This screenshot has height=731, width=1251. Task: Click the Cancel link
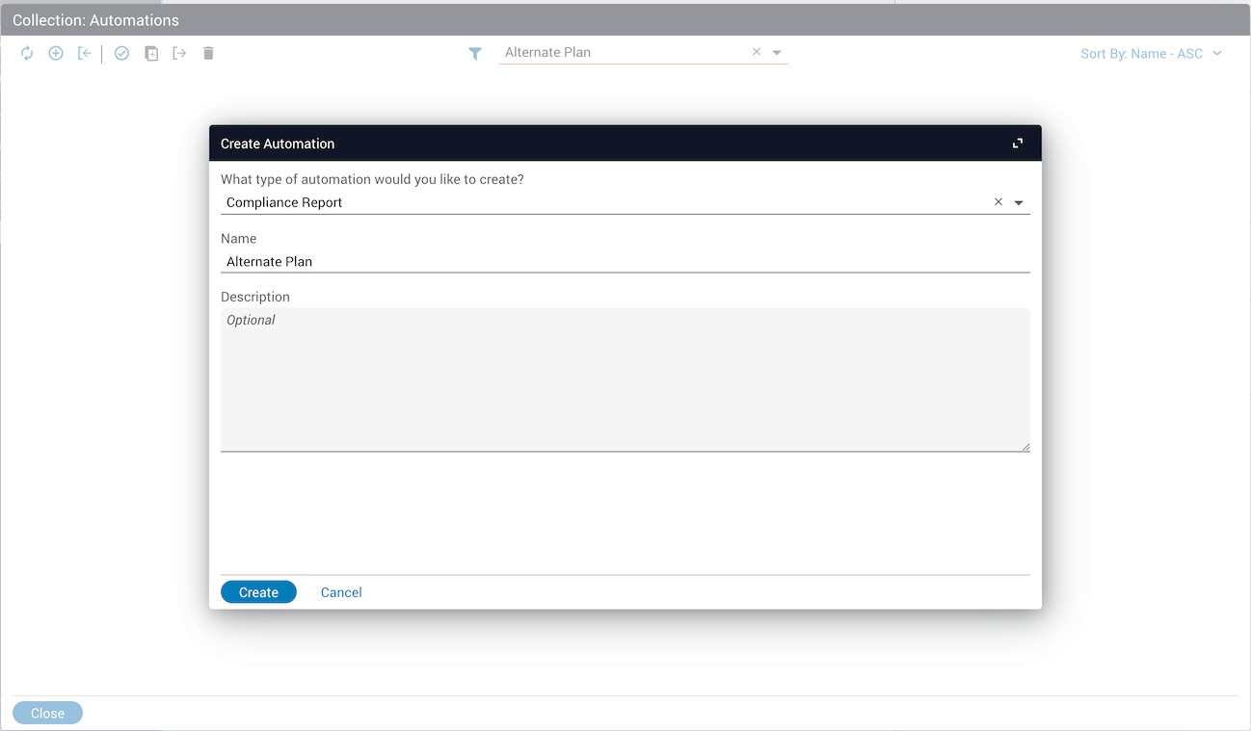(x=341, y=592)
